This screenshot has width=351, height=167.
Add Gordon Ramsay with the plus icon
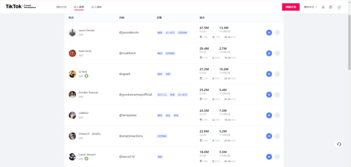(x=269, y=95)
